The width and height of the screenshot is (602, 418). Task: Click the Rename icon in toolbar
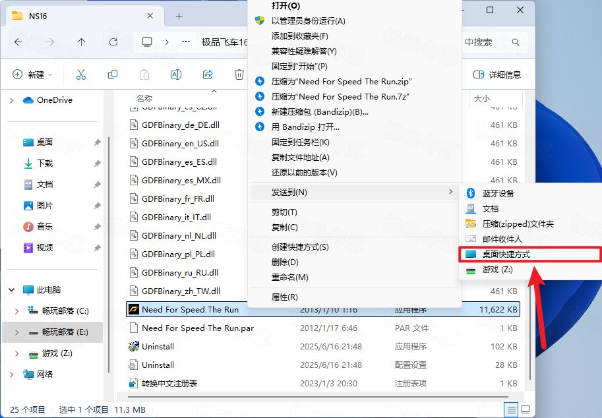coord(176,75)
